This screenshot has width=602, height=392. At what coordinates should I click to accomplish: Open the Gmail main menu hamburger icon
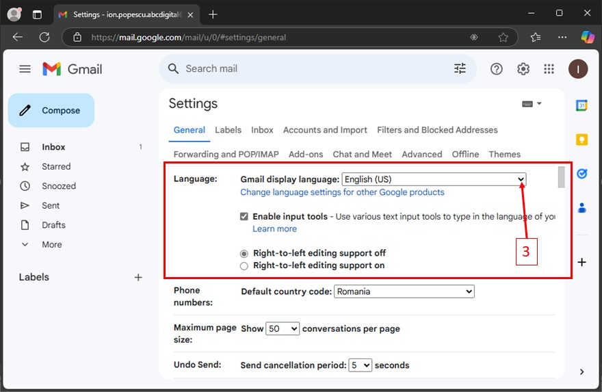coord(25,69)
